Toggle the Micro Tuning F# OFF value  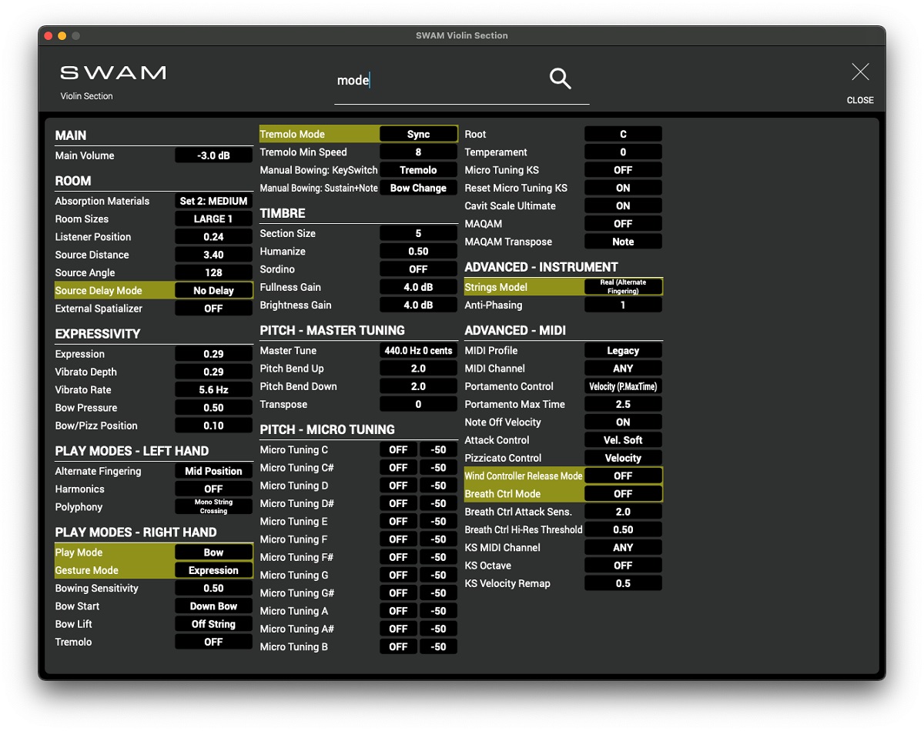pyautogui.click(x=398, y=557)
